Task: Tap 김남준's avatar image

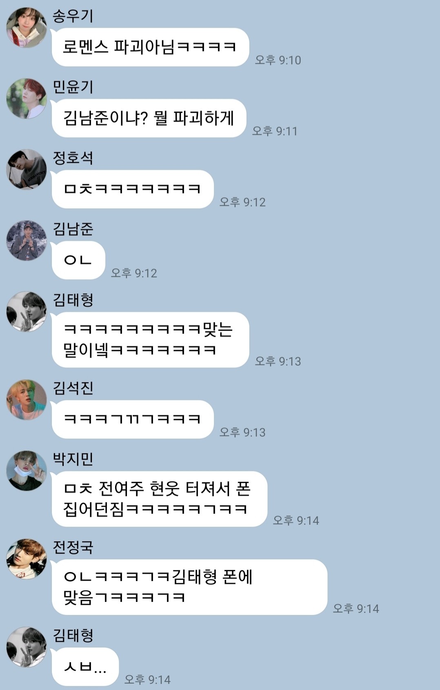Action: 26,240
